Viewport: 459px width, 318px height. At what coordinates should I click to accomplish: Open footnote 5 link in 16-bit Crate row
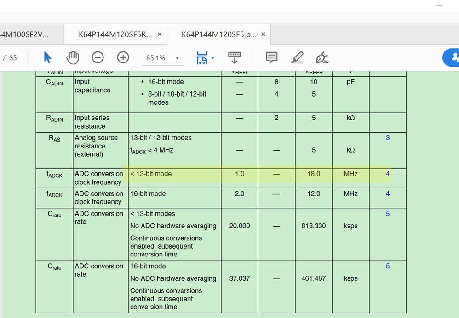[388, 266]
